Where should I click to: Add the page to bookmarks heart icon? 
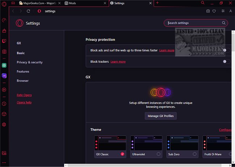pyautogui.click(x=214, y=11)
